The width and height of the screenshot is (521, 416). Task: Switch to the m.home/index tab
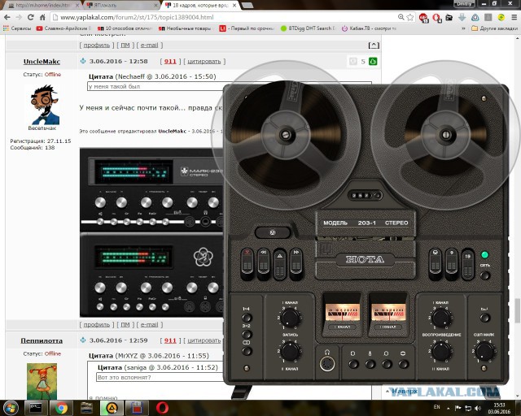tap(42, 6)
